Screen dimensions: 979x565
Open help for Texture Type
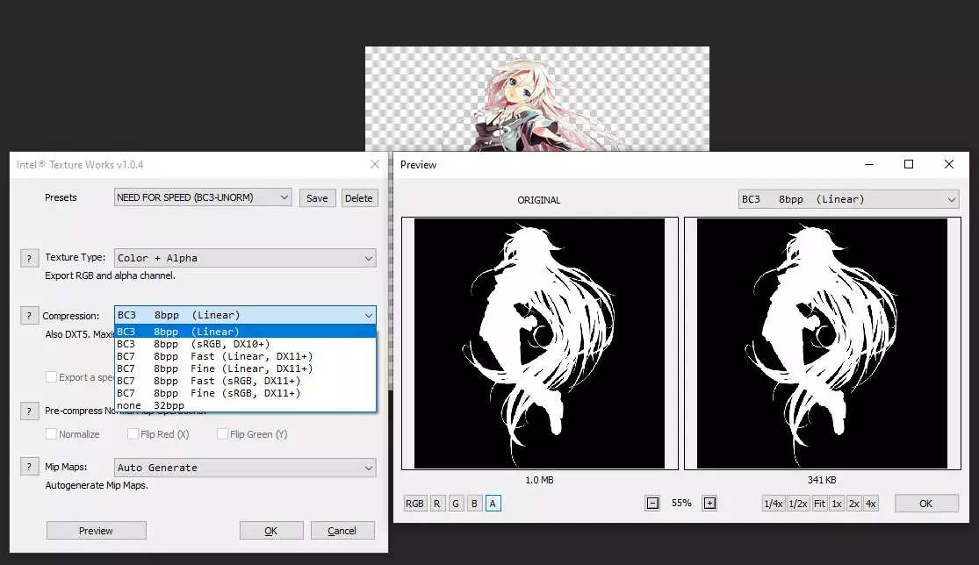29,258
